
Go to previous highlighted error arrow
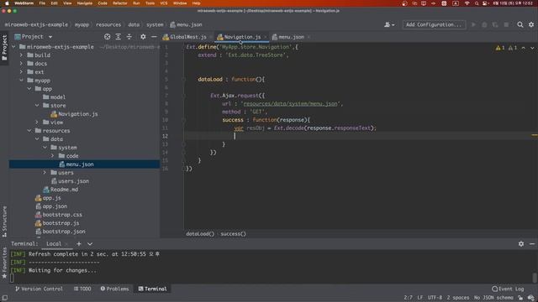[x=524, y=48]
